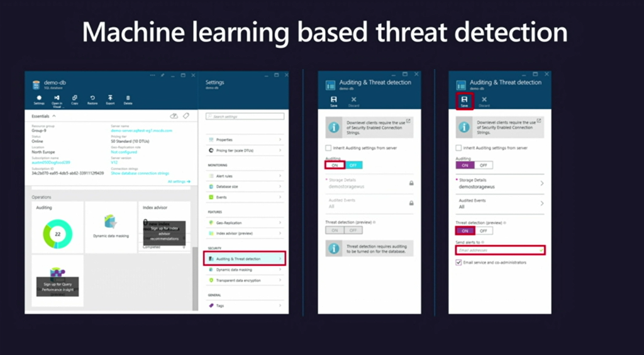Screen dimensions: 644x355
Task: Click the Restore toolbar icon
Action: (92, 100)
